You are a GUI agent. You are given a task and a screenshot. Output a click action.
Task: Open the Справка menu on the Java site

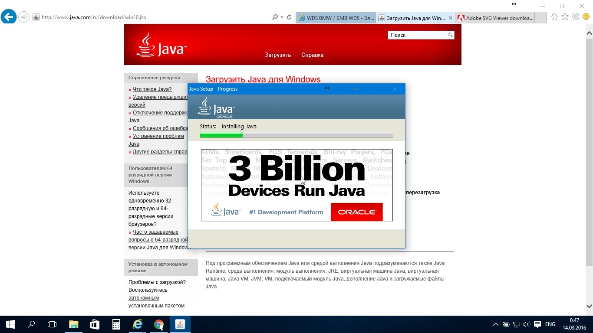312,55
